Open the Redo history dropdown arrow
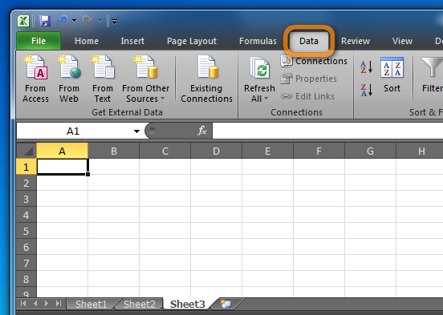 pyautogui.click(x=100, y=21)
